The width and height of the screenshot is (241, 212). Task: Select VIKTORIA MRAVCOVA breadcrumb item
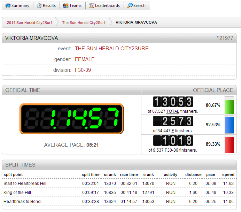click(x=136, y=22)
